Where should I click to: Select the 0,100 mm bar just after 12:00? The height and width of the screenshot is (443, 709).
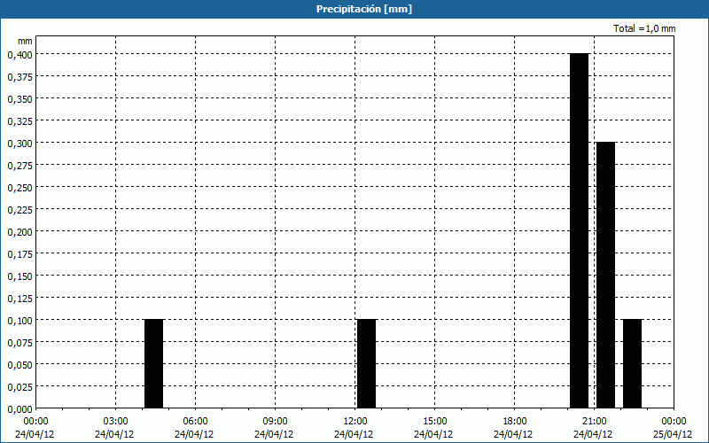(x=366, y=364)
